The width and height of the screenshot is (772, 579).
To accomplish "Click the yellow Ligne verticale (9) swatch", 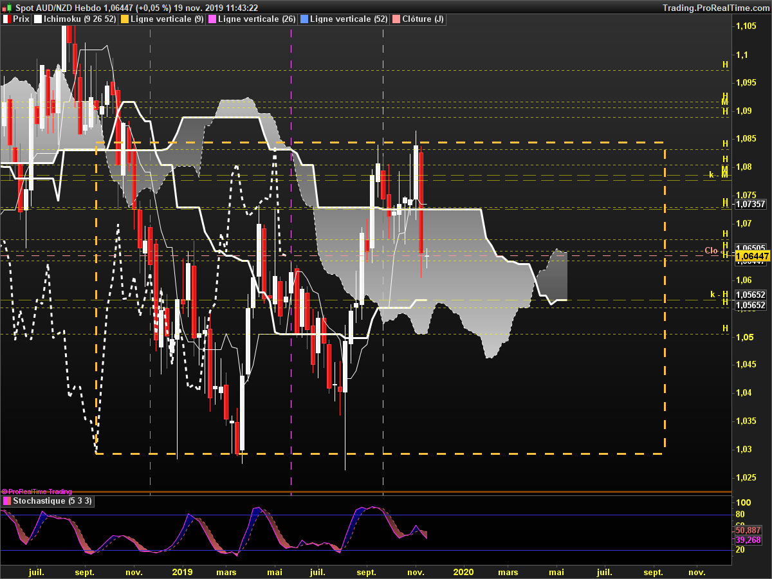I will tap(124, 19).
